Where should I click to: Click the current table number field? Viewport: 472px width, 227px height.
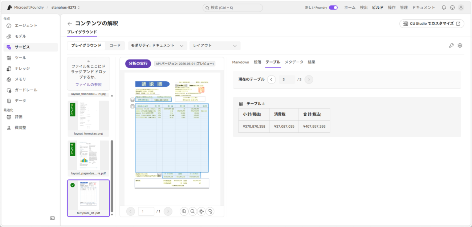(287, 79)
